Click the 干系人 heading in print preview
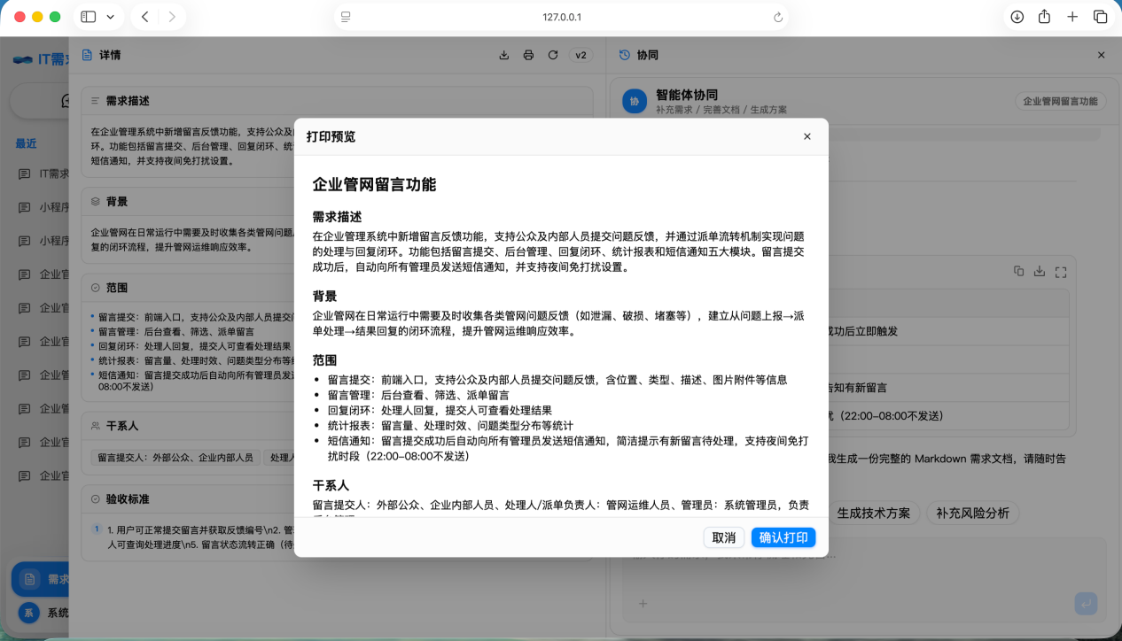Viewport: 1122px width, 641px height. tap(331, 486)
